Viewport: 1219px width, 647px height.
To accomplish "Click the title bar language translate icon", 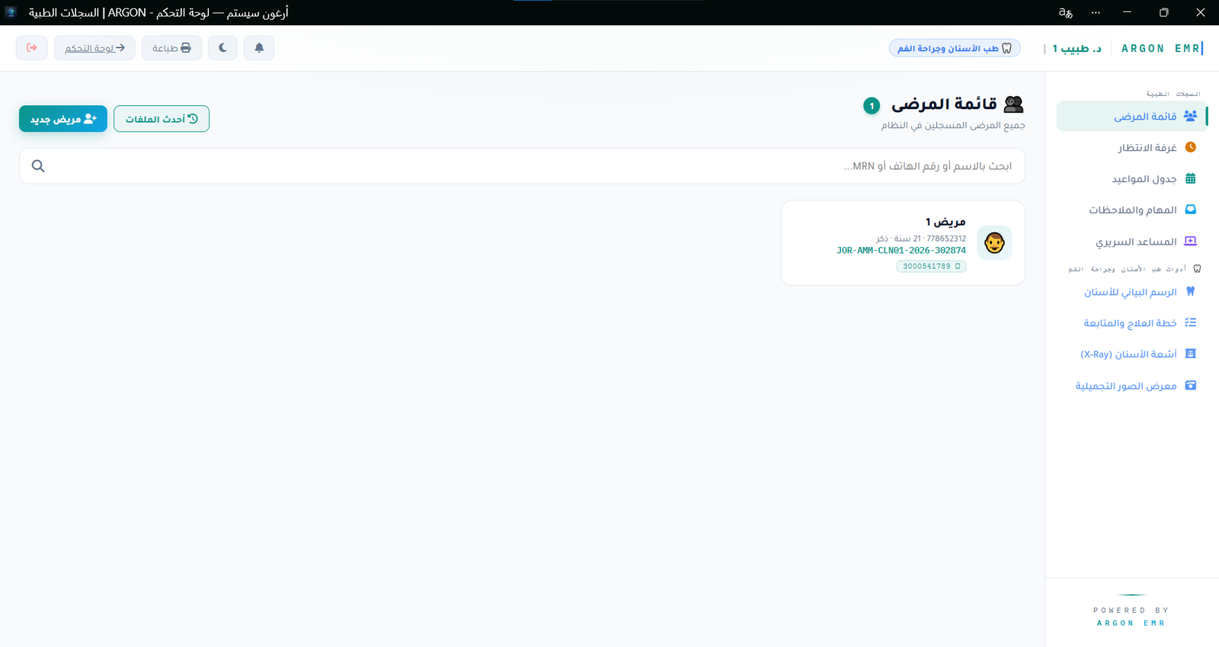I will click(1066, 12).
